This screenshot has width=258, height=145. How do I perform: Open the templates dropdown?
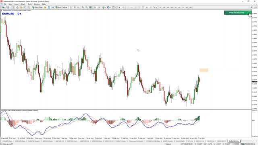(114, 7)
